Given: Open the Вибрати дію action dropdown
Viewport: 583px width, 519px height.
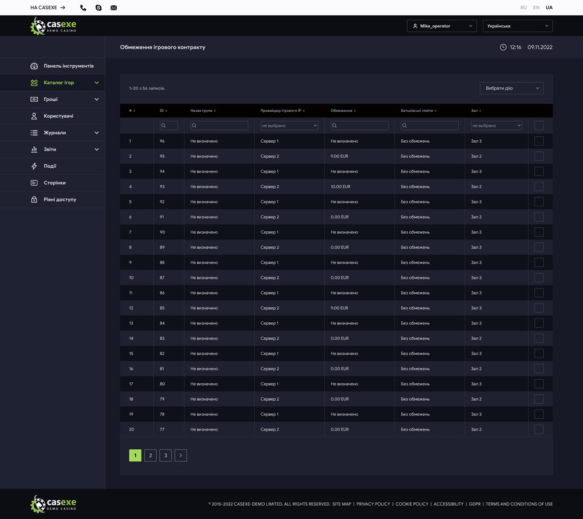Looking at the screenshot, I should click(512, 88).
